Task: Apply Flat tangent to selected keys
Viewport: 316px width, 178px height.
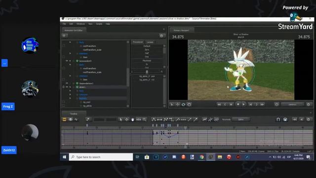Action: [x=159, y=120]
